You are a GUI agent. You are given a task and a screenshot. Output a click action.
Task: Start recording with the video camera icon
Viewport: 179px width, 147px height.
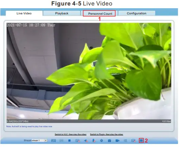117,141
